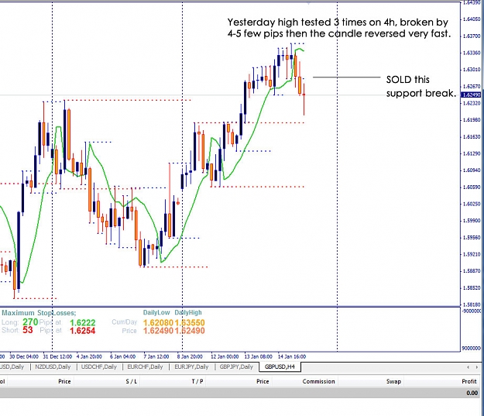The image size is (484, 416).
Task: Click the 'Maximum StopLosses;' indicator label
Action: coord(39,313)
